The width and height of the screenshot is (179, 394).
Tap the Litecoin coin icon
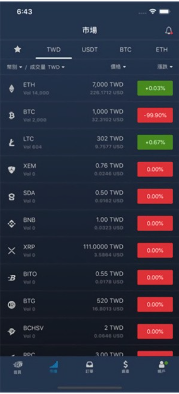click(12, 142)
